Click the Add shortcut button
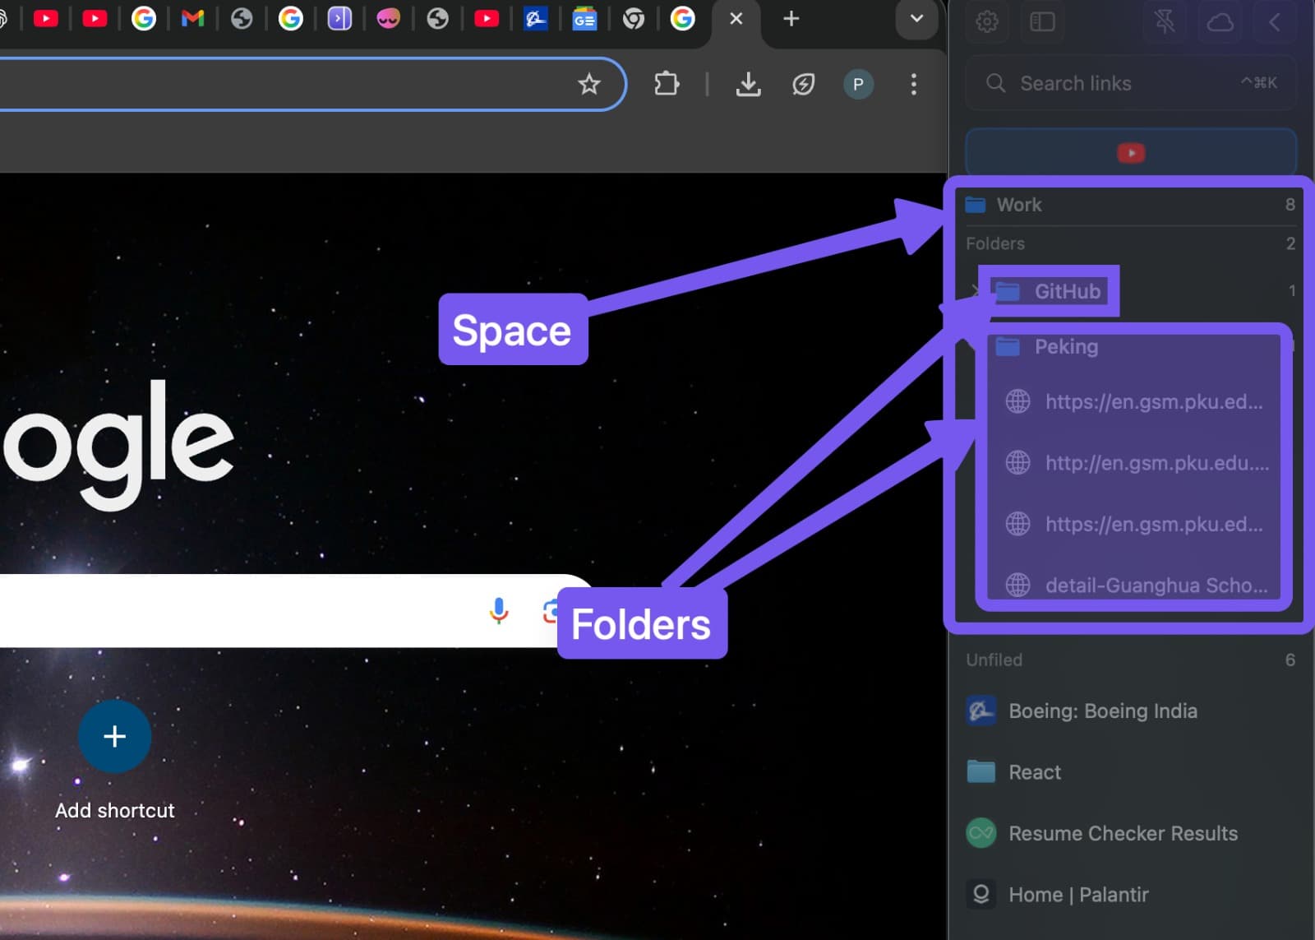 pyautogui.click(x=114, y=737)
